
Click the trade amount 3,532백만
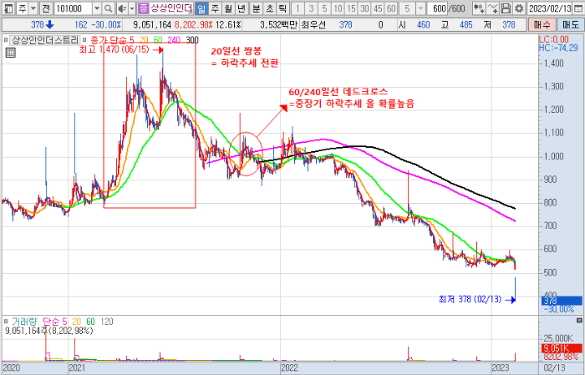[278, 25]
